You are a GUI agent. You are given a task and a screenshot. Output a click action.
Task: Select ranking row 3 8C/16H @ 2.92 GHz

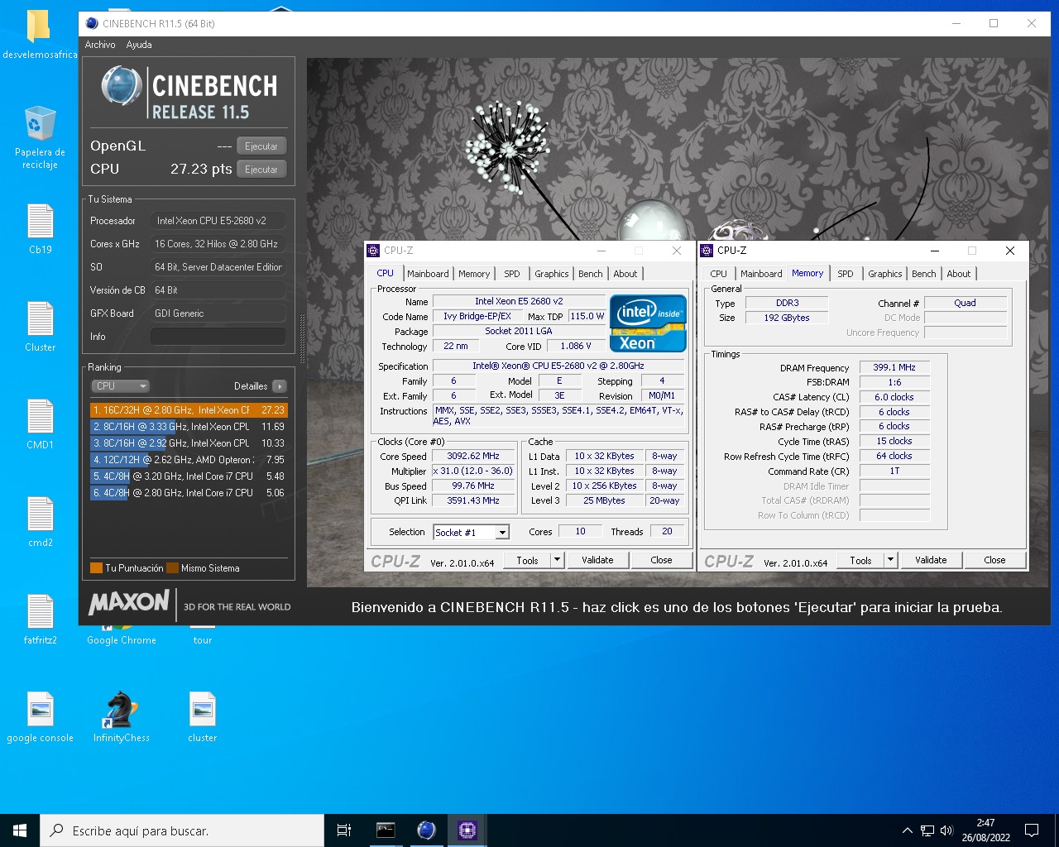pos(189,443)
